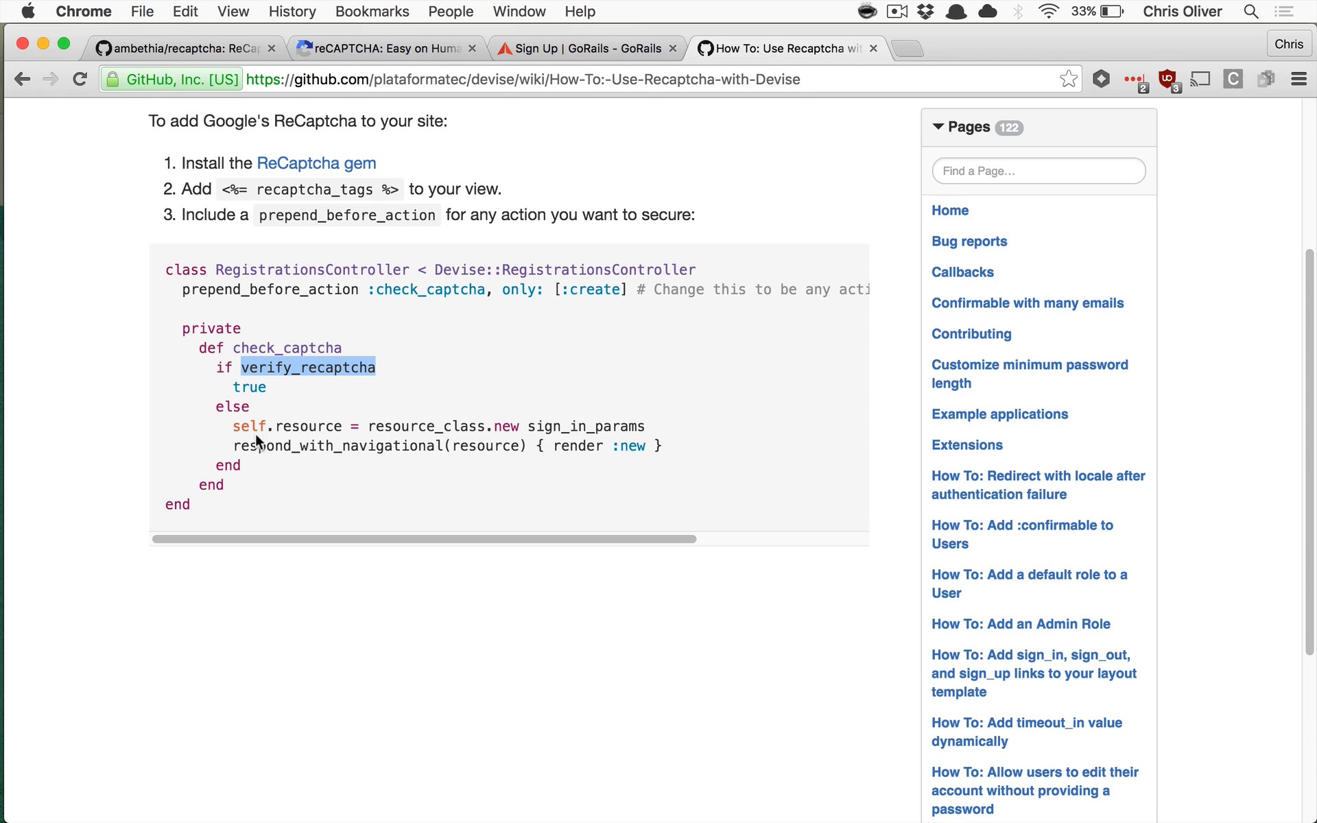Close the ambethia/recaptcha tab
The height and width of the screenshot is (823, 1317).
click(272, 49)
